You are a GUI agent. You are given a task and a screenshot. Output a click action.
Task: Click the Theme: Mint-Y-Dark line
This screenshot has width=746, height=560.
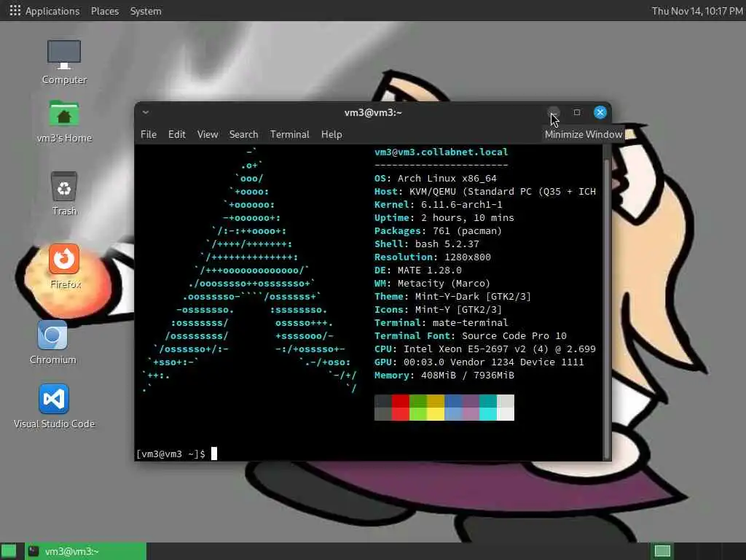point(452,296)
